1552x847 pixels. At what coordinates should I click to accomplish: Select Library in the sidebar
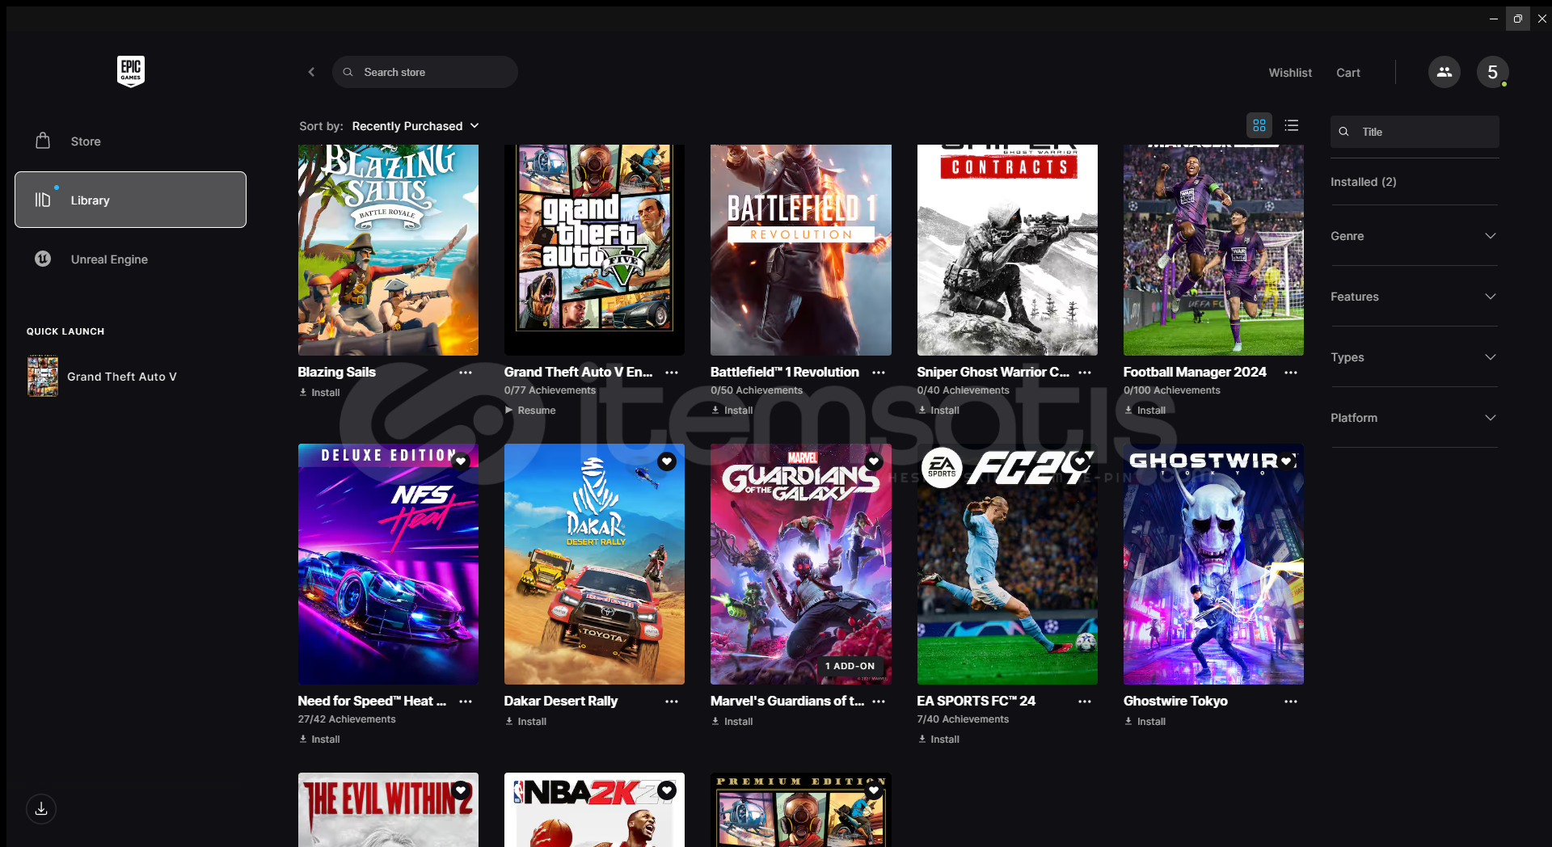tap(130, 200)
